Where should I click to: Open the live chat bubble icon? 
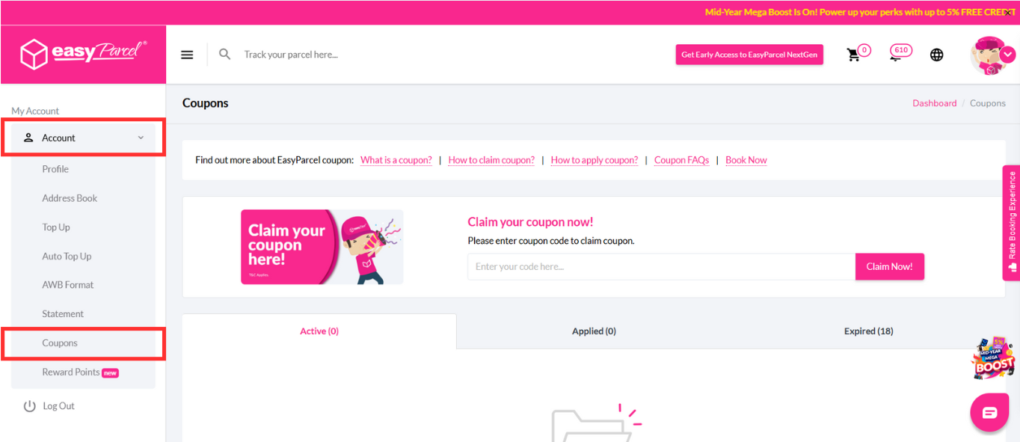(x=989, y=413)
